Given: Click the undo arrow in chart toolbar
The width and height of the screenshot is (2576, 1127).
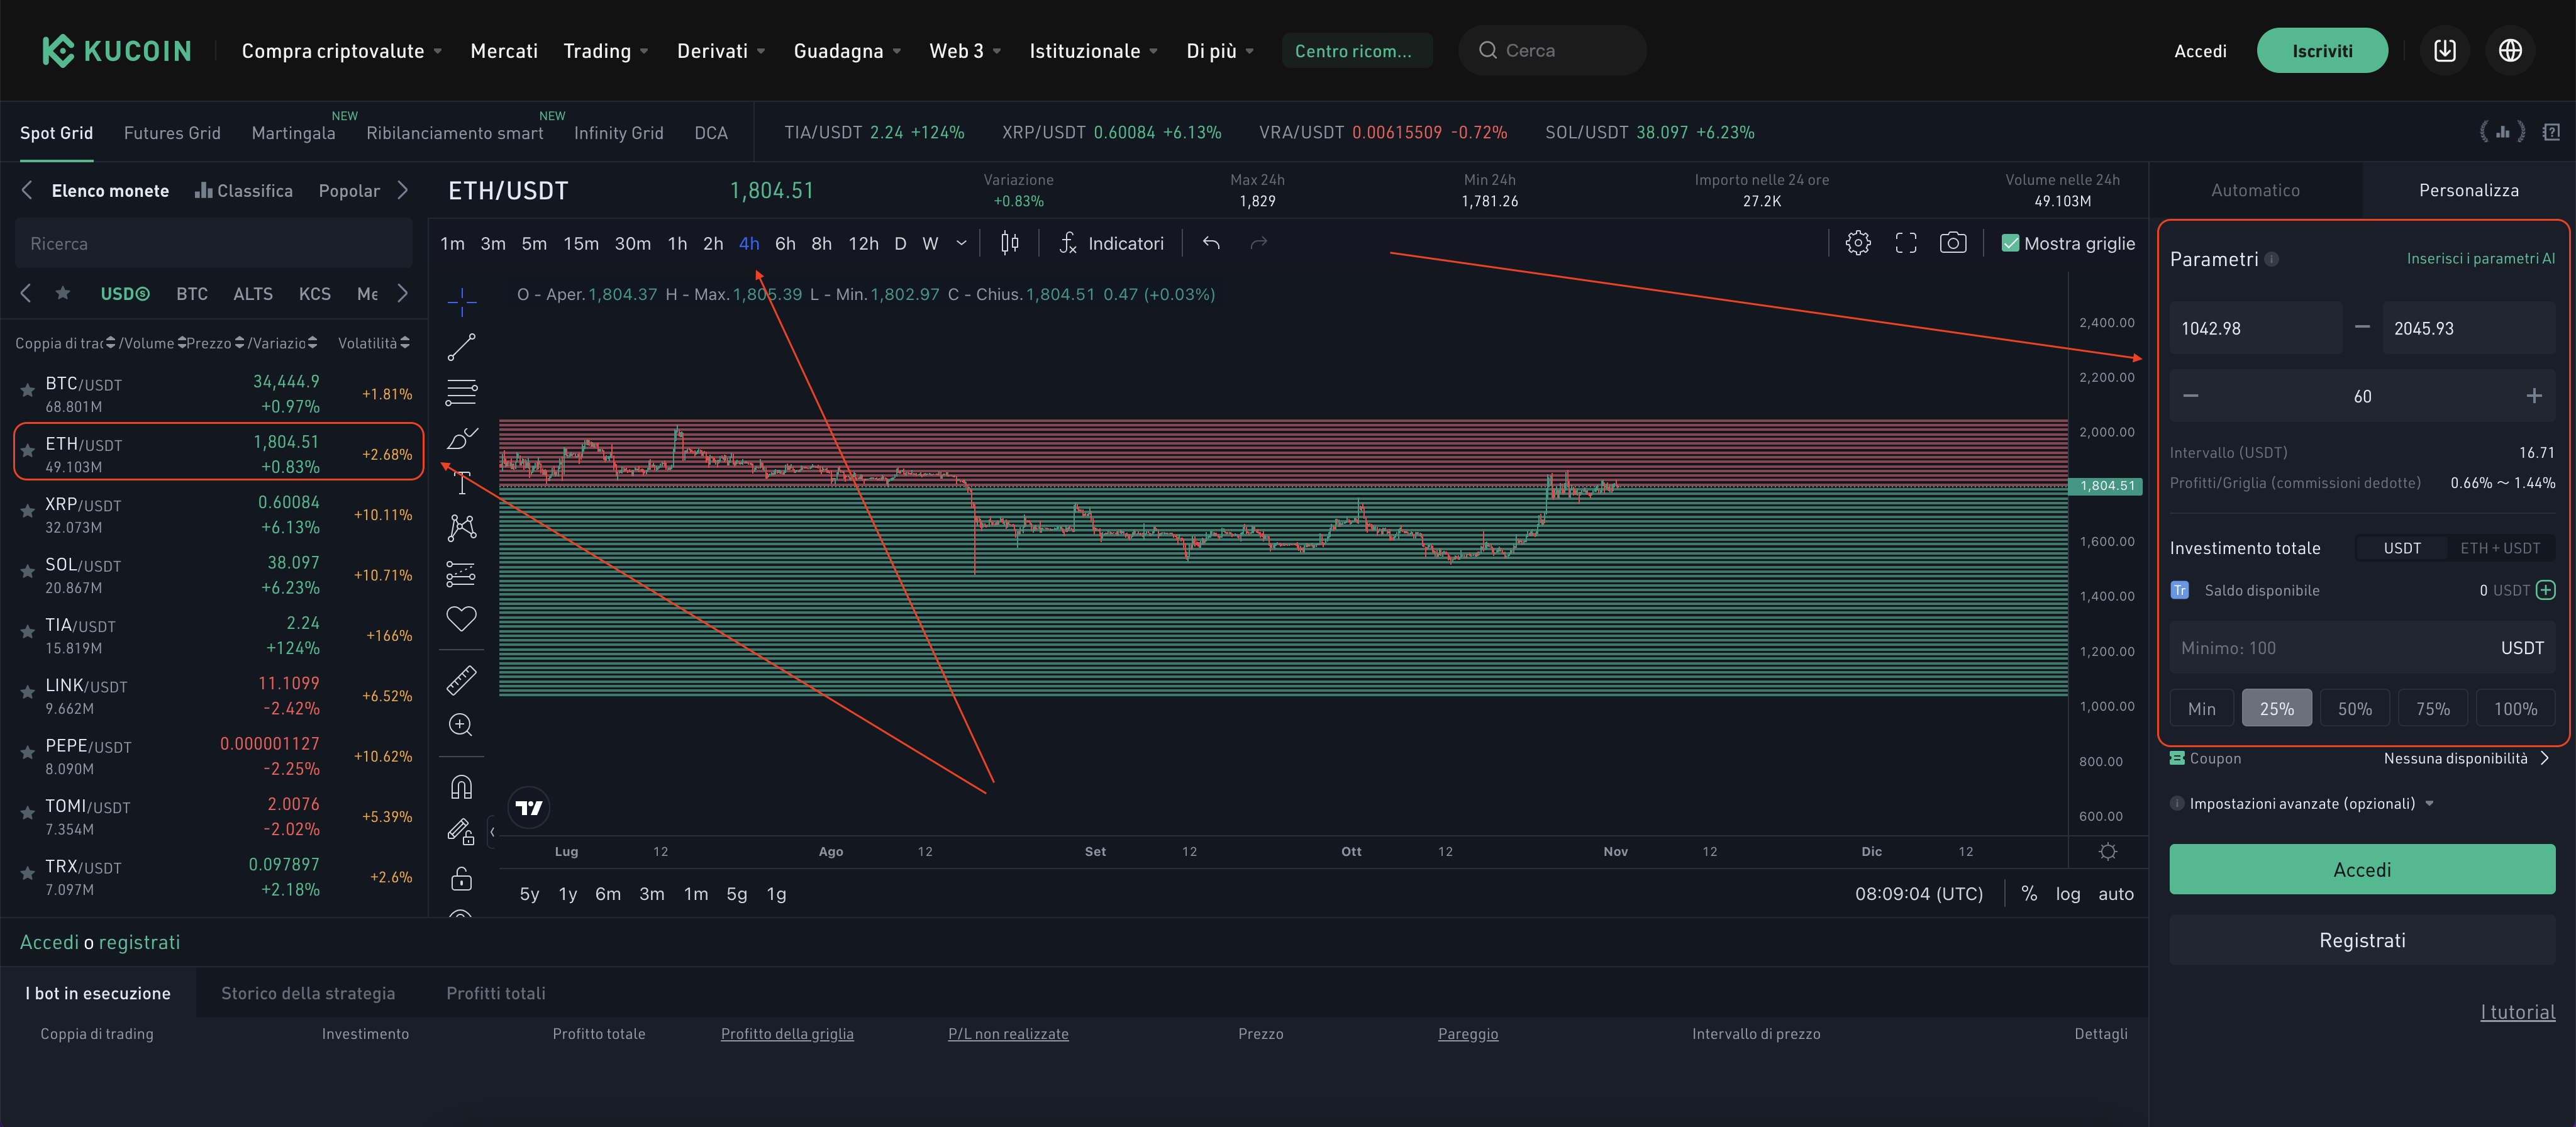Looking at the screenshot, I should tap(1211, 243).
